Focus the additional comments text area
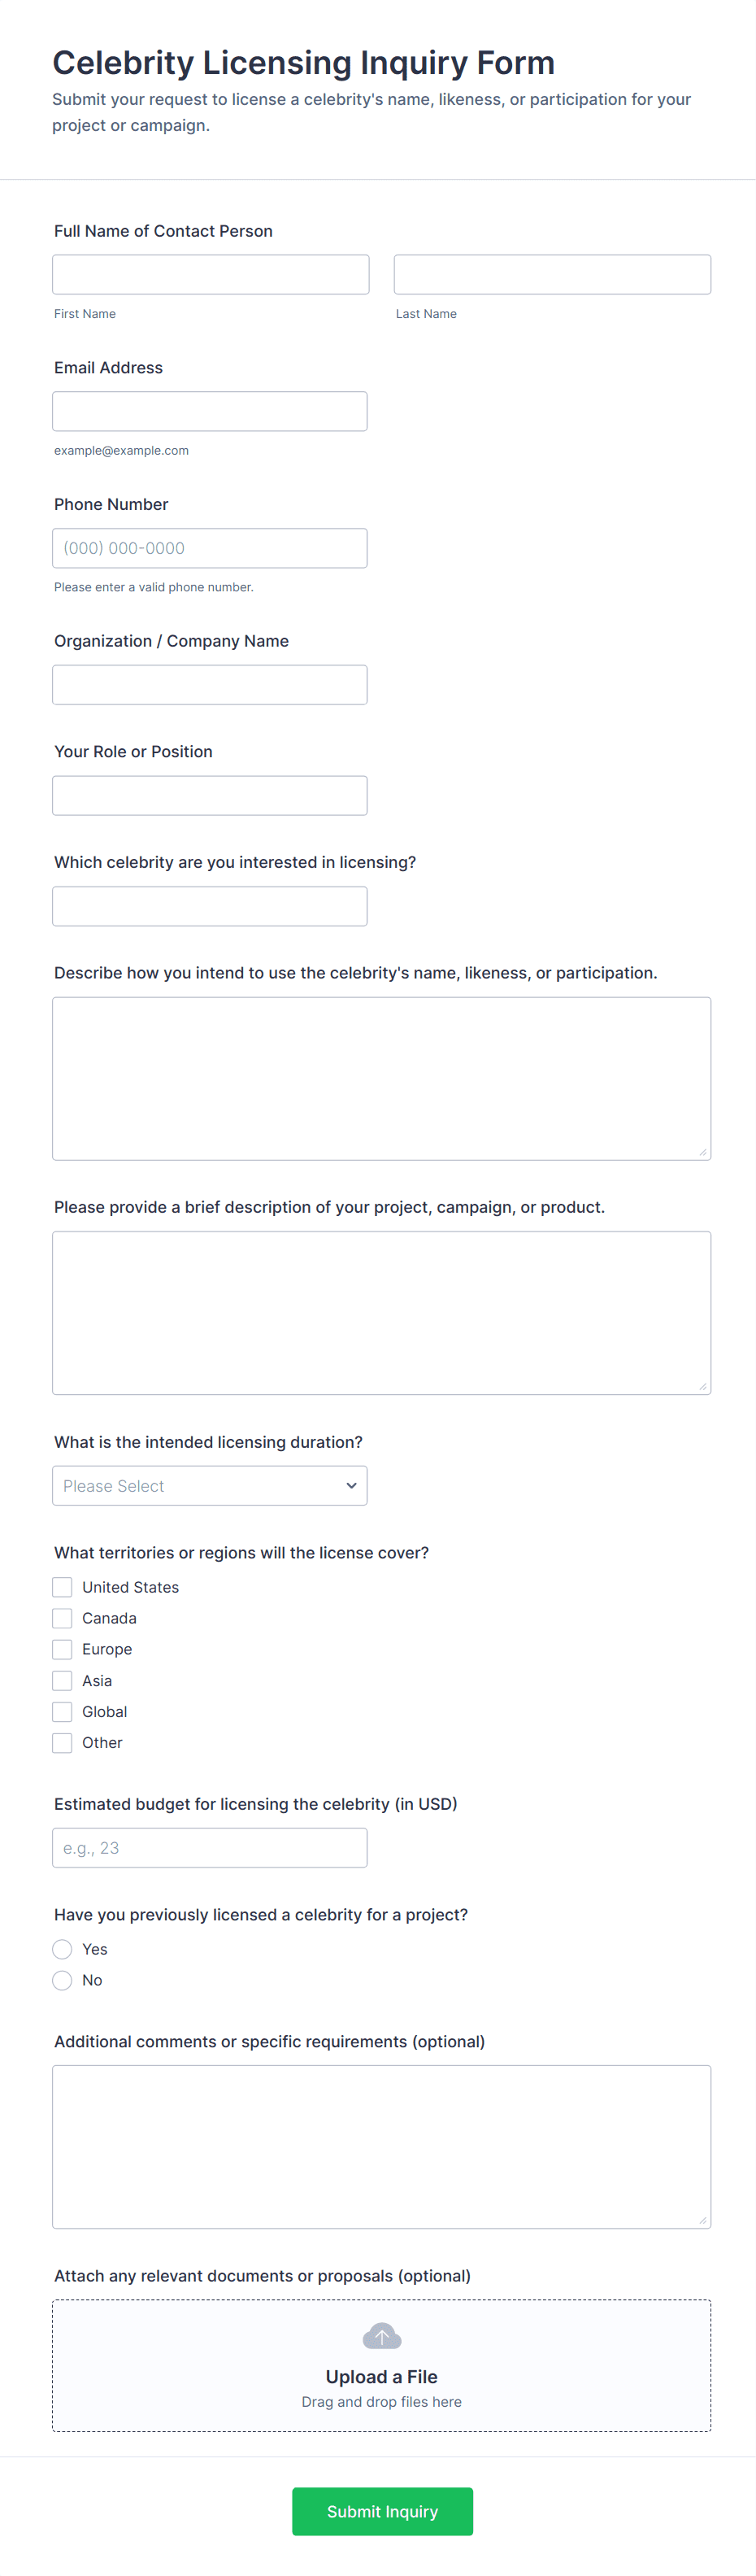Screen dimensions: 756x2576 [x=381, y=2146]
